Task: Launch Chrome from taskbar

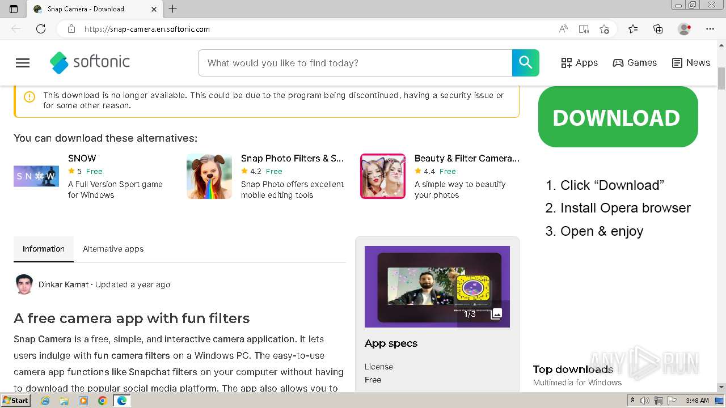Action: pyautogui.click(x=102, y=401)
